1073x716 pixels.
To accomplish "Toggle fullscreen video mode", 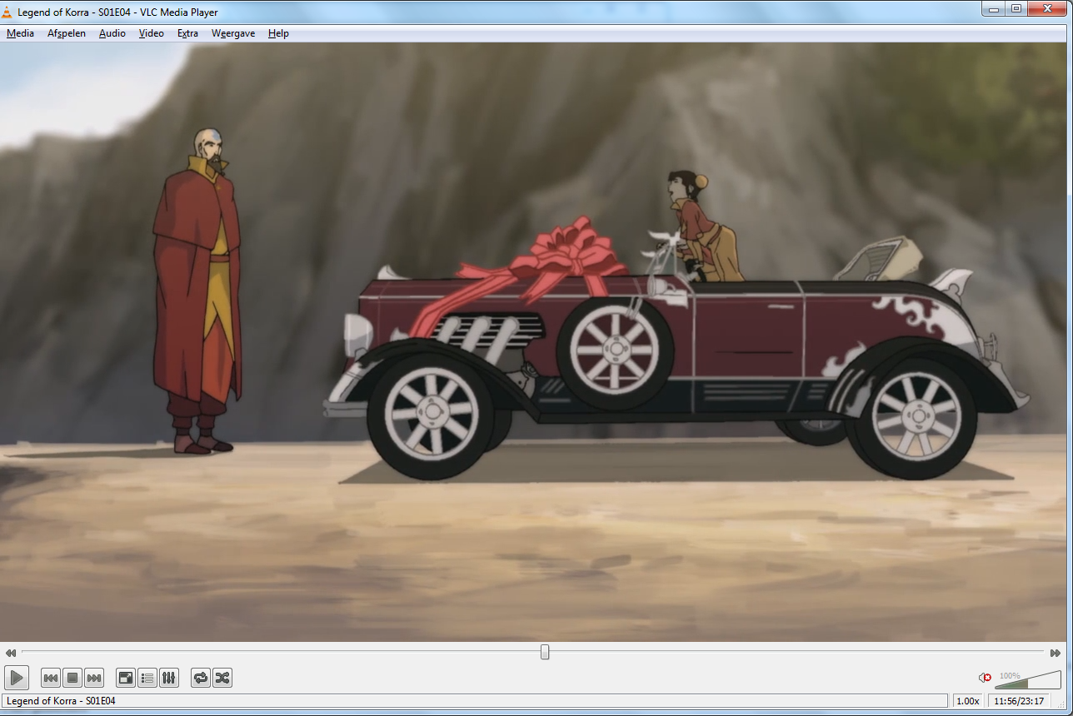I will coord(126,678).
